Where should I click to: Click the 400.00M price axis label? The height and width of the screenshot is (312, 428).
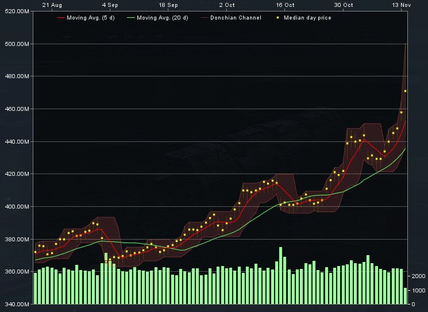coord(17,207)
